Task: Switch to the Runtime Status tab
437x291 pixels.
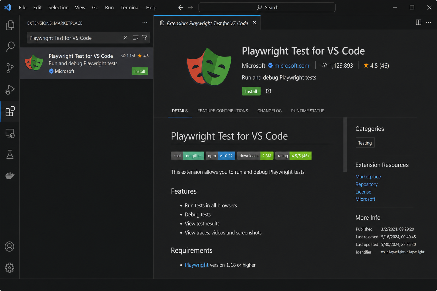Action: point(308,111)
